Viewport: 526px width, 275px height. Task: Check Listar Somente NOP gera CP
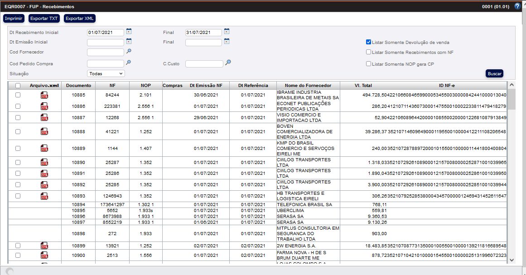[369, 64]
